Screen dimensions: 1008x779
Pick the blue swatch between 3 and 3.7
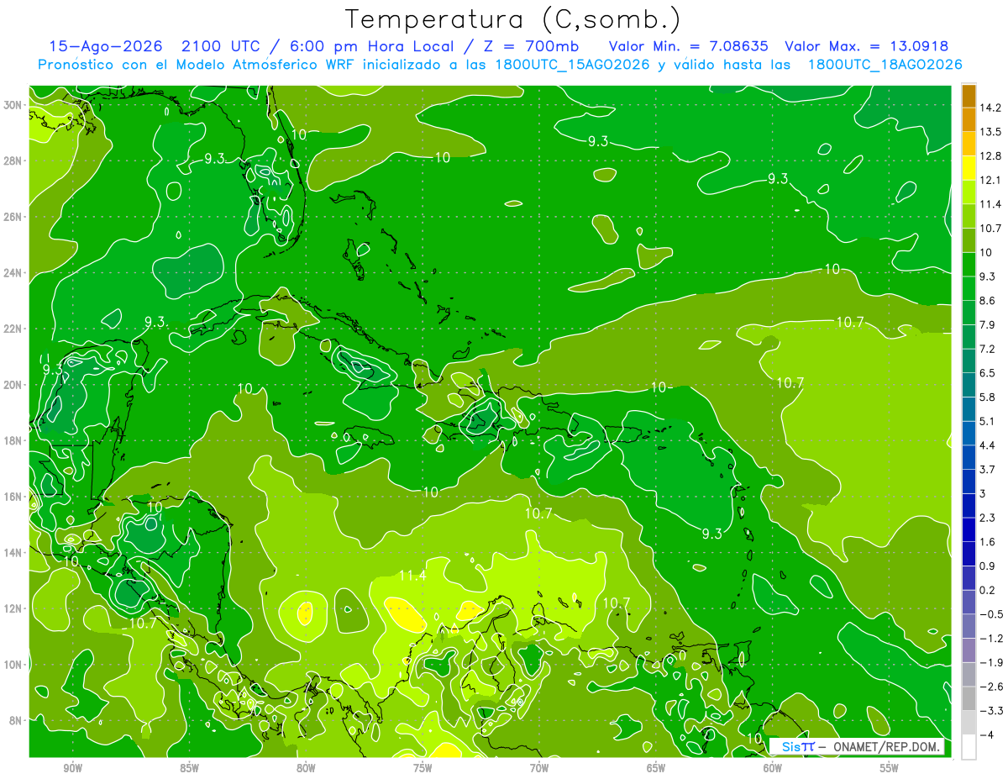click(969, 482)
